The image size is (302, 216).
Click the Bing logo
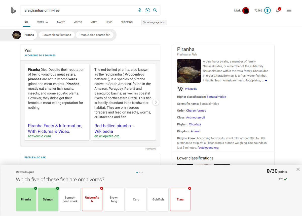pos(14,10)
